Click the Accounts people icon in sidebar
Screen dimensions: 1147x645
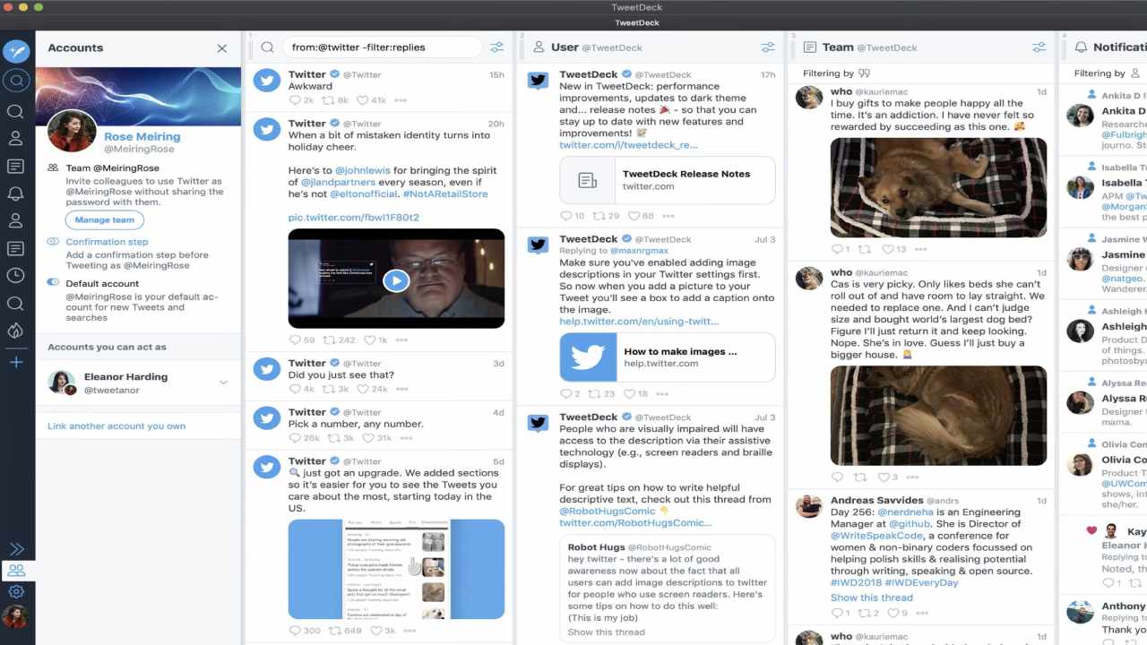[16, 571]
